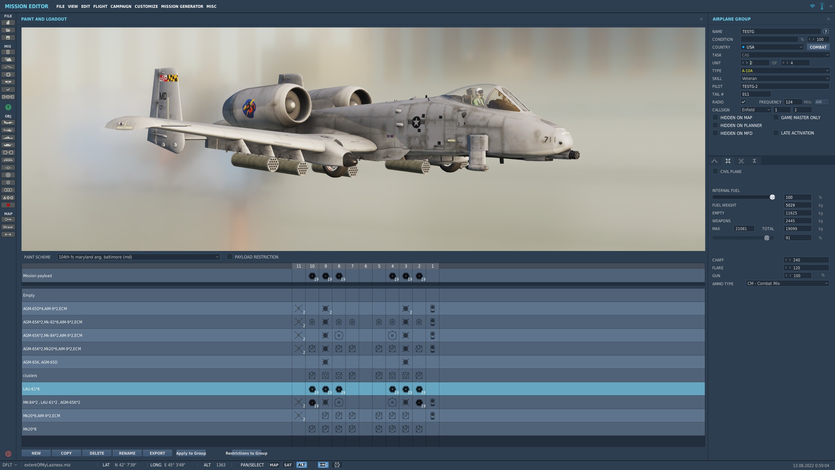Toggle the ALT map mode button
Viewport: 835px width, 470px height.
[x=302, y=465]
